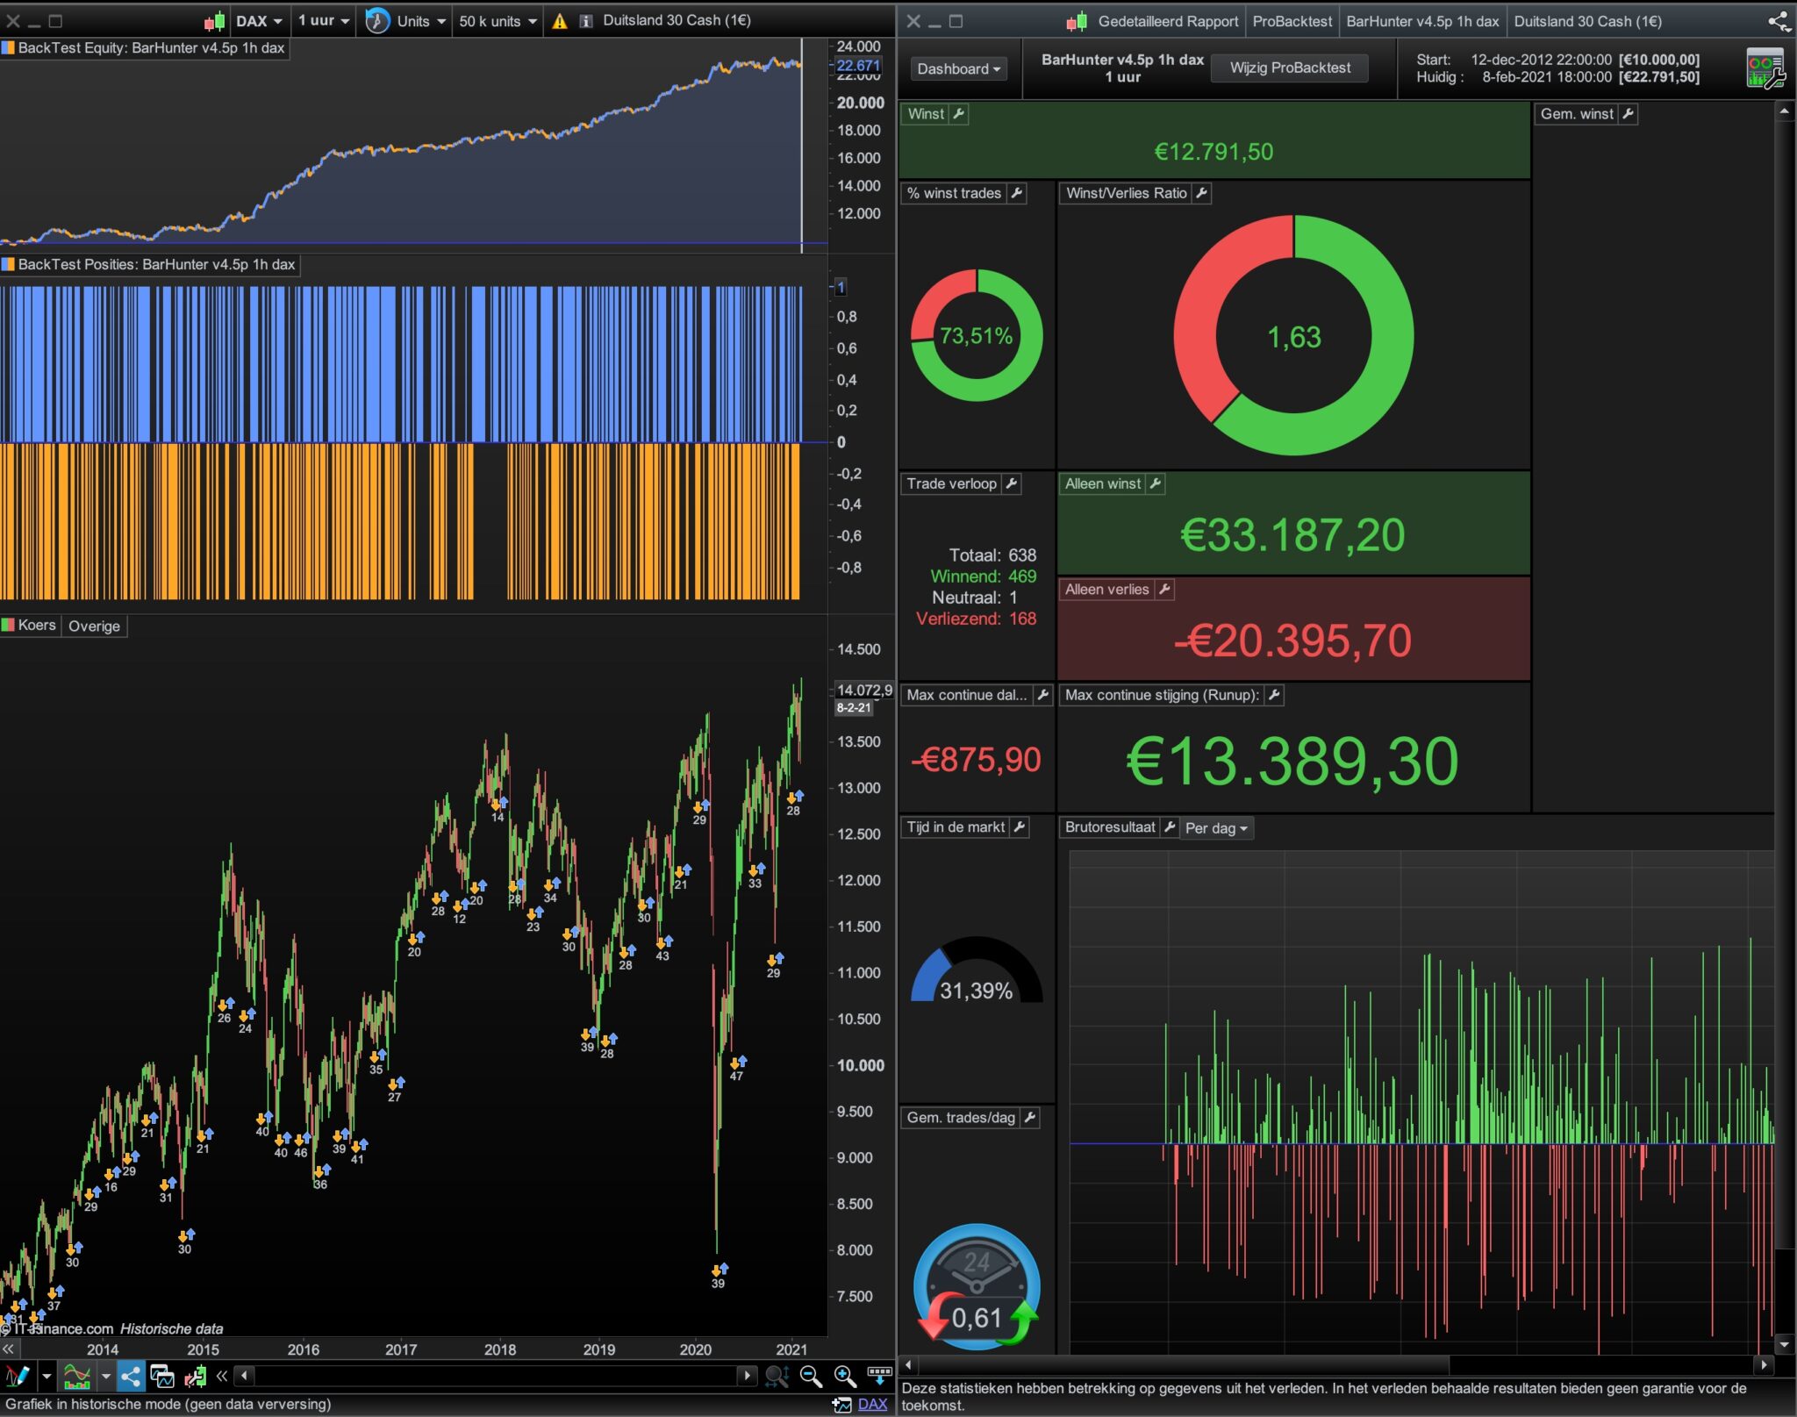Click the share icon in report header
Screen dimensions: 1797x1417
(1779, 21)
